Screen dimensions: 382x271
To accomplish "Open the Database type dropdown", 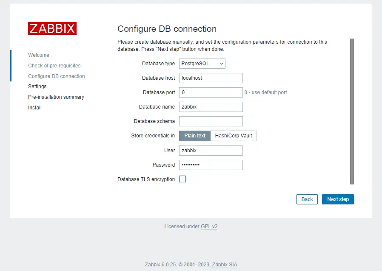I will tap(202, 64).
